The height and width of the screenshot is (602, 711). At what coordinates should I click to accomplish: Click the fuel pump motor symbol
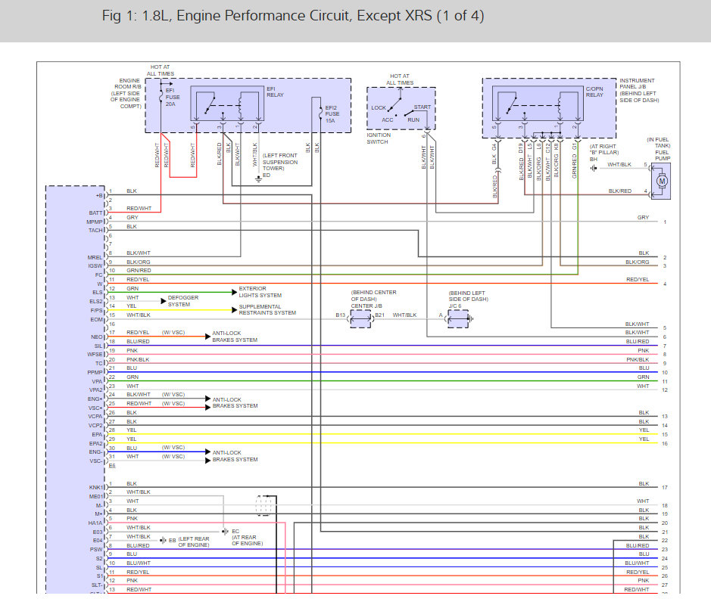click(661, 181)
